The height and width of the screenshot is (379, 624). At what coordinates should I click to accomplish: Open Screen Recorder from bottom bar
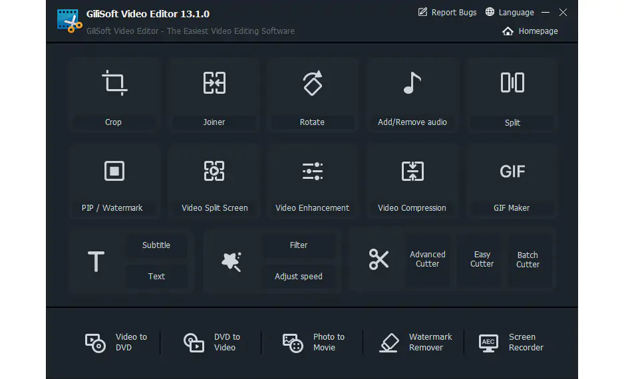click(512, 342)
